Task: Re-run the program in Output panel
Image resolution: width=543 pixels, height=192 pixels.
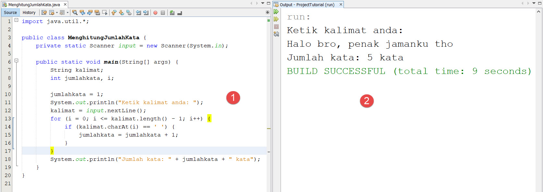Action: tap(276, 12)
